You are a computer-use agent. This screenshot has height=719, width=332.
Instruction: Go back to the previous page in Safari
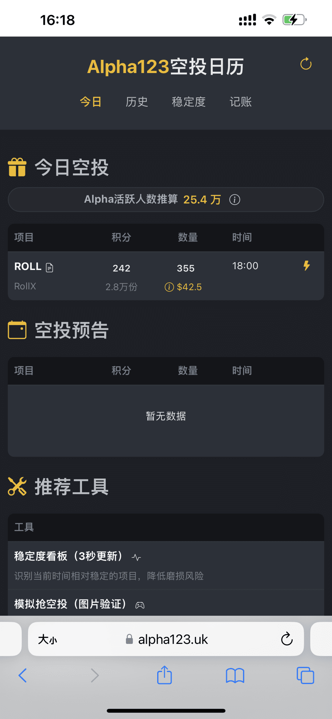[x=23, y=675]
